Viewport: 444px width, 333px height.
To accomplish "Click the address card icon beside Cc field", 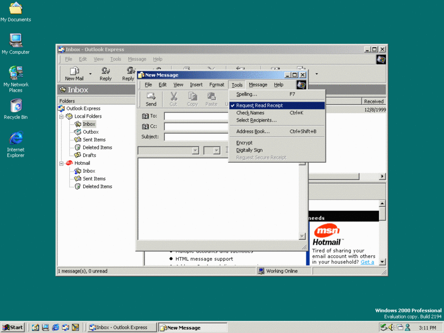I will [x=145, y=125].
